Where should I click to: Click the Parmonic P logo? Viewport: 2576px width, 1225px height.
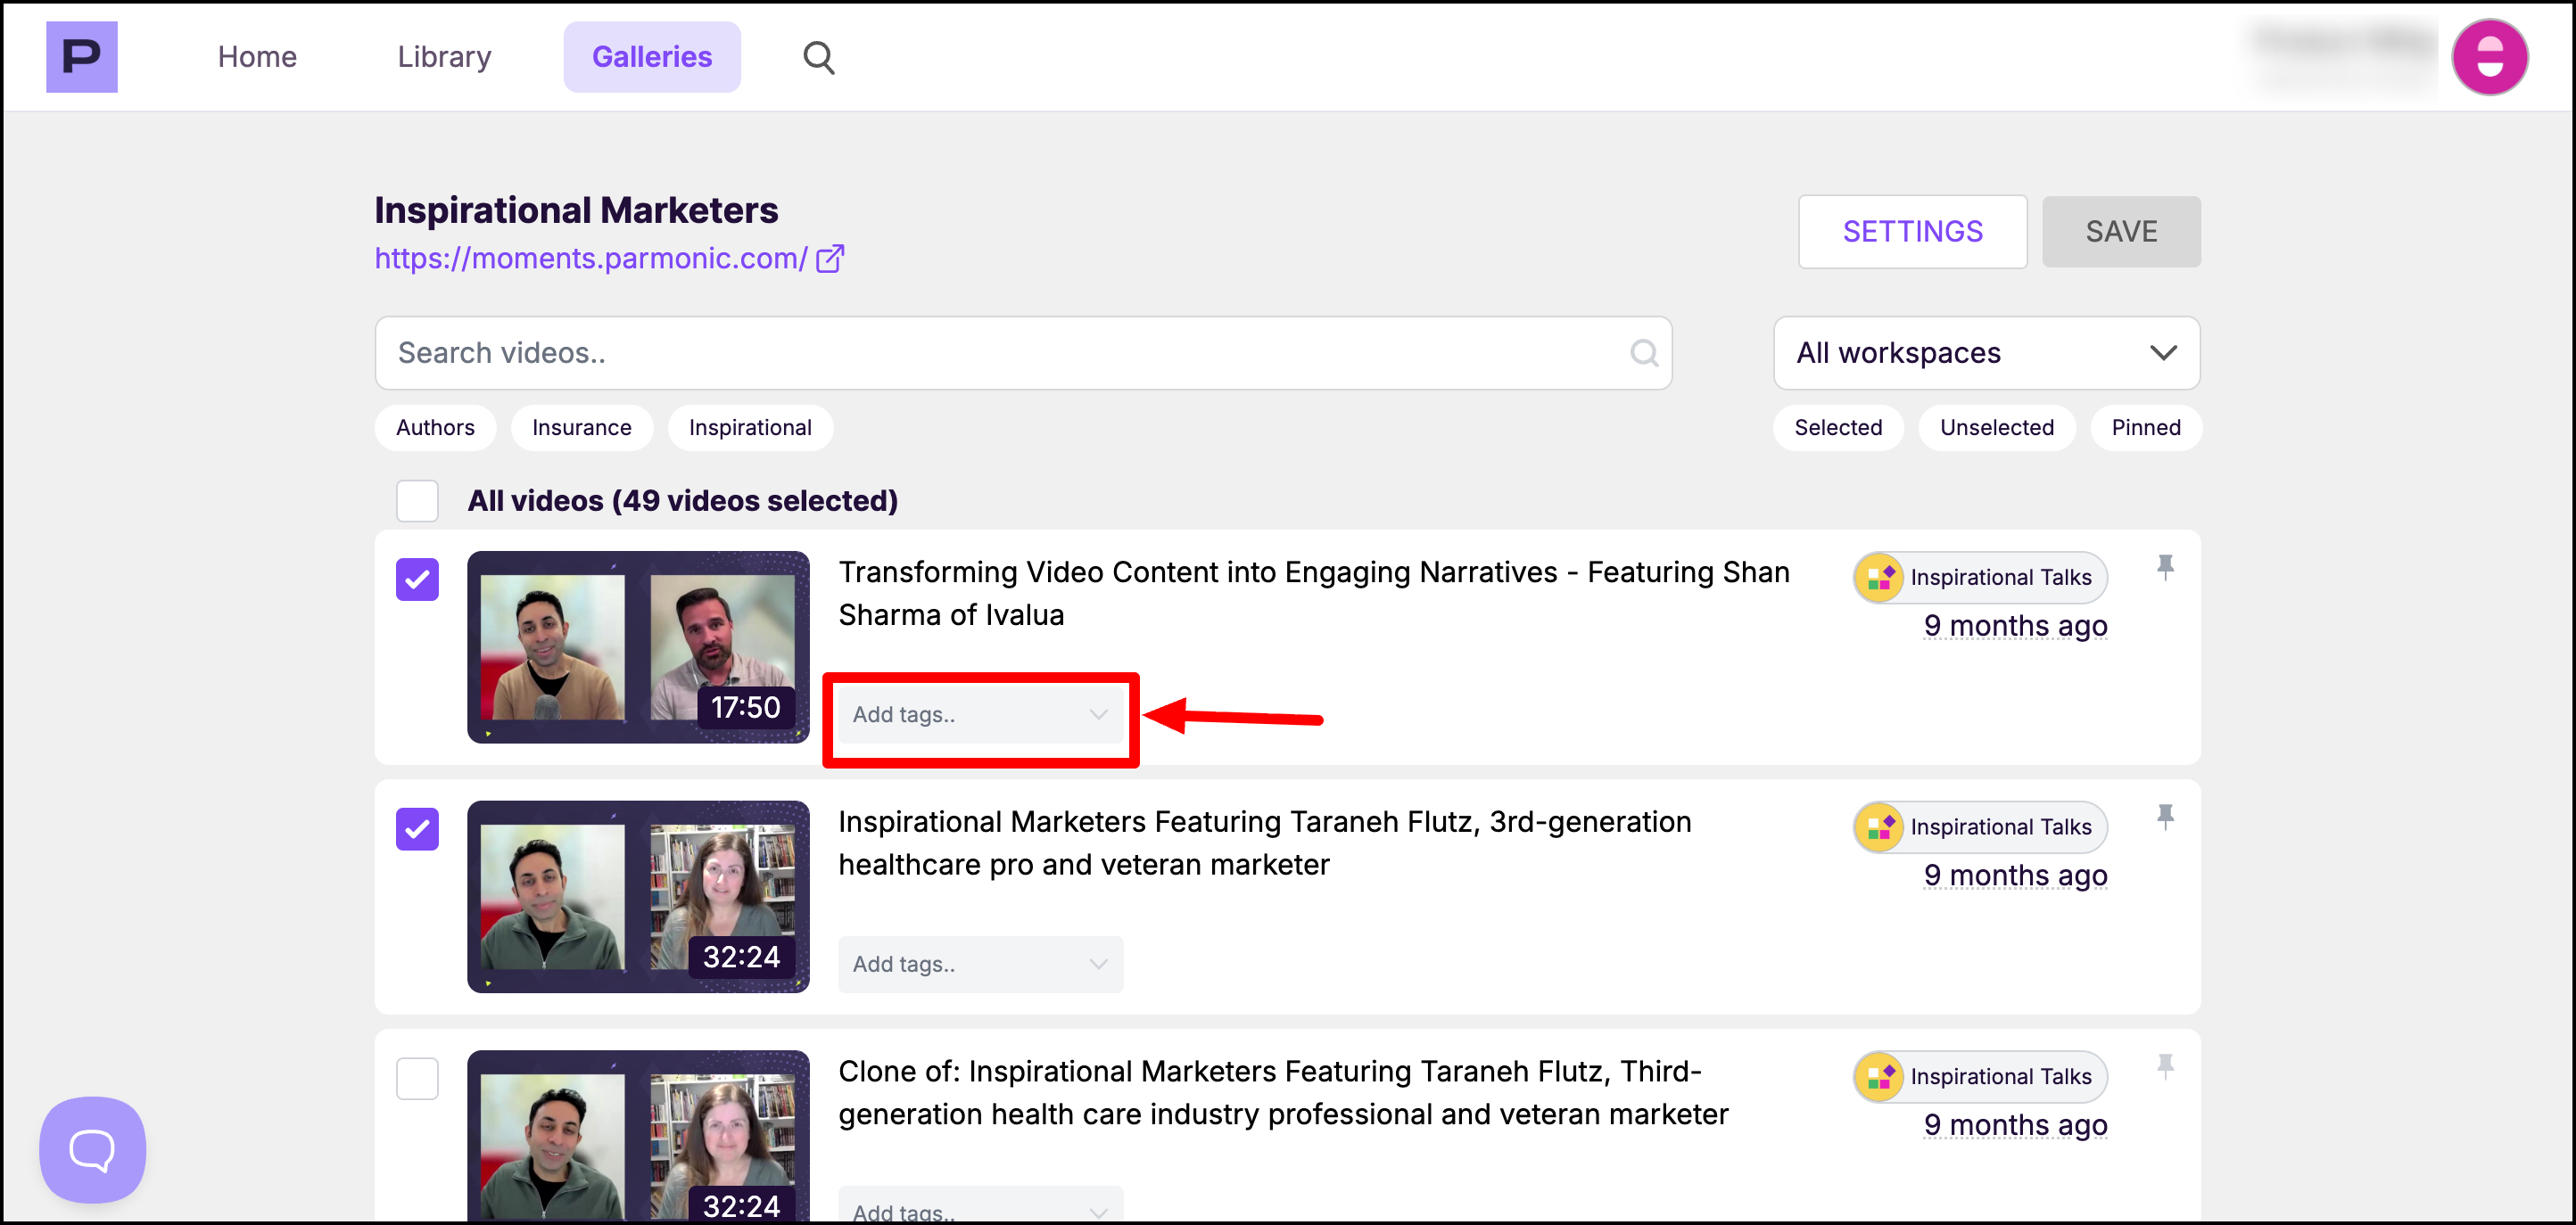point(81,57)
